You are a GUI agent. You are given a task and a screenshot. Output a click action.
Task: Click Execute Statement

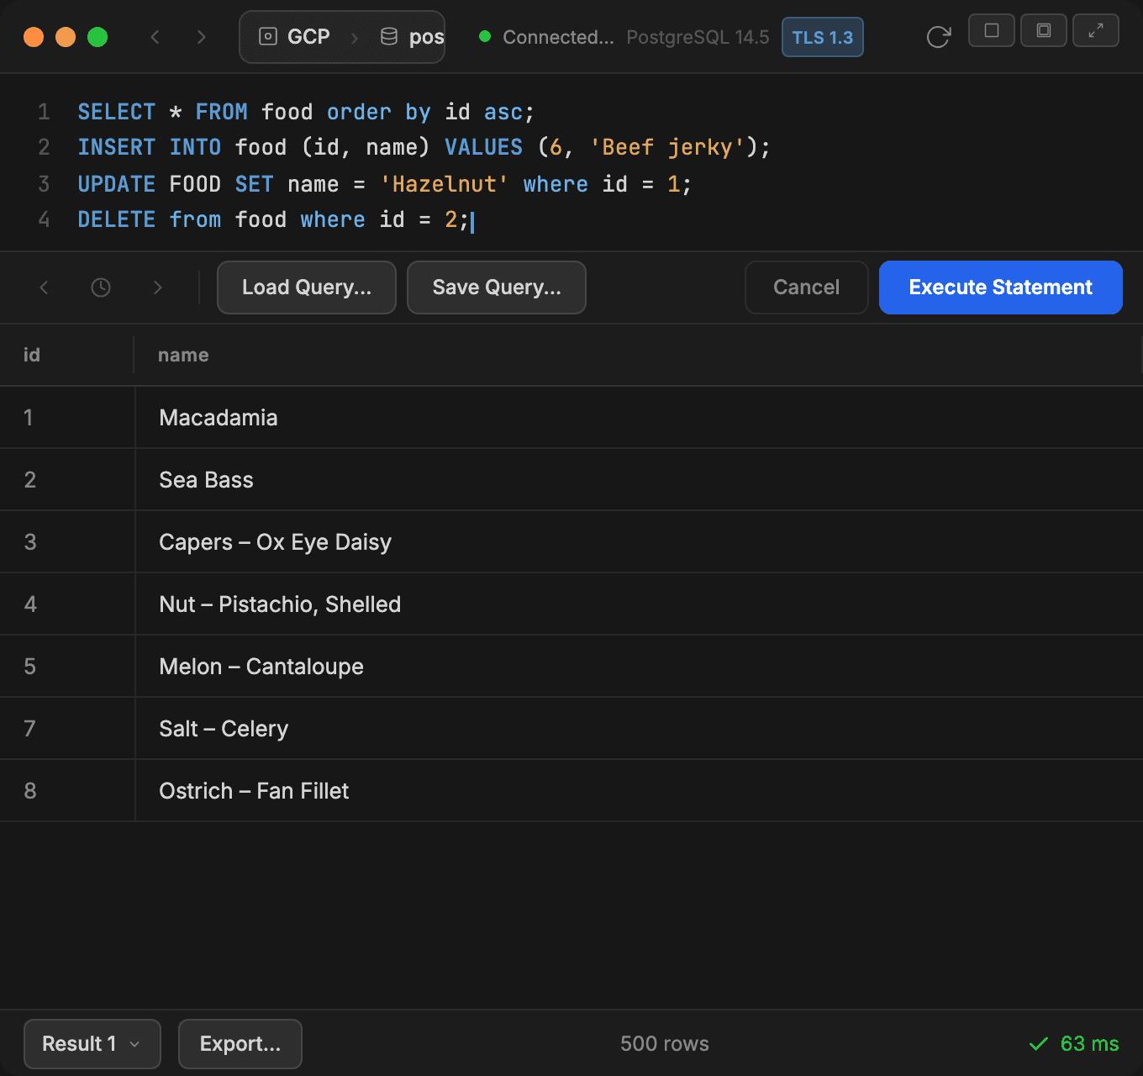(1001, 287)
